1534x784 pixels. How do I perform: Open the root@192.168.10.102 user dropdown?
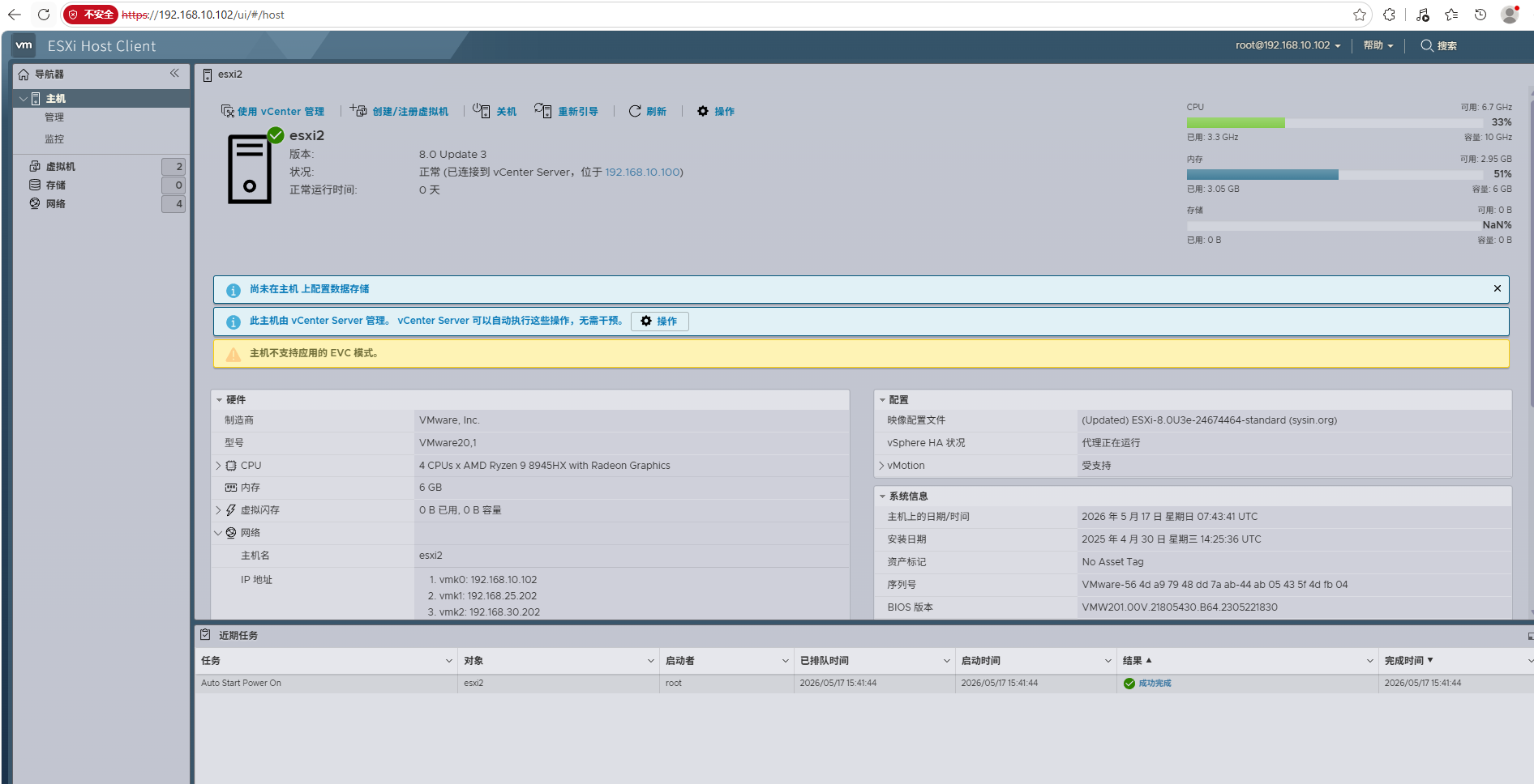coord(1288,45)
